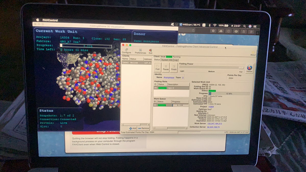This screenshot has height=172, width=306.
Task: Select the local client row
Action: click(137, 62)
